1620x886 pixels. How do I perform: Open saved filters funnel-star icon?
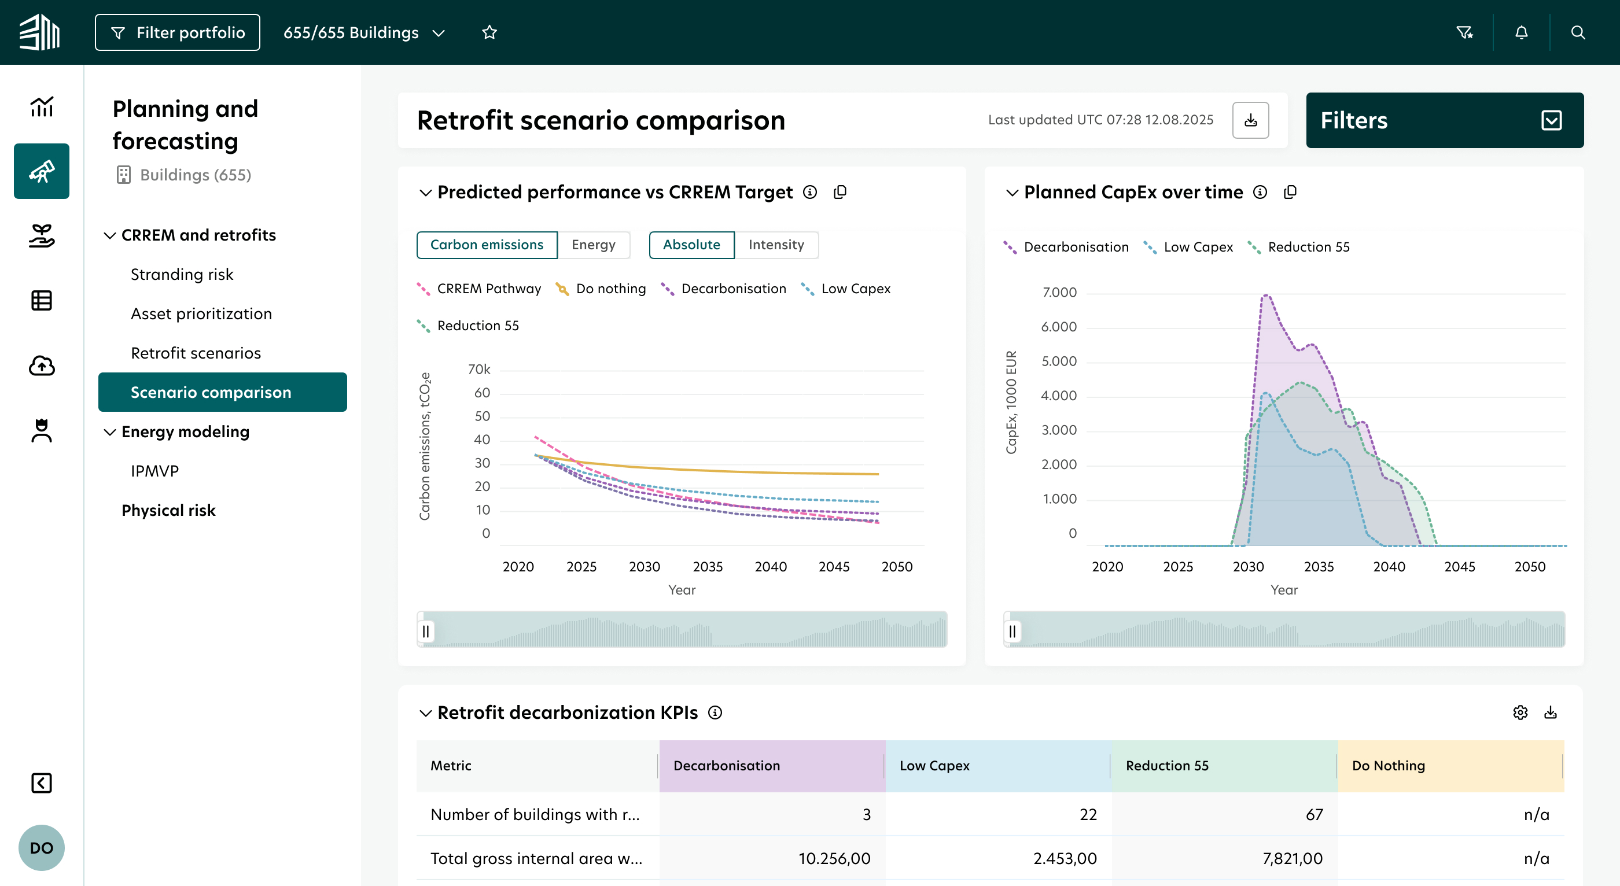pyautogui.click(x=1465, y=32)
